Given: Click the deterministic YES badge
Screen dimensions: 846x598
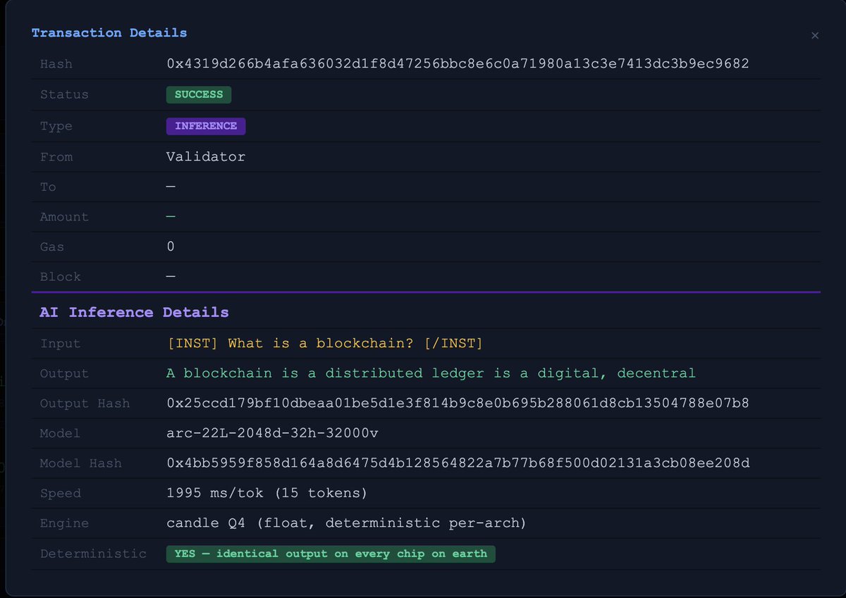Looking at the screenshot, I should (331, 554).
